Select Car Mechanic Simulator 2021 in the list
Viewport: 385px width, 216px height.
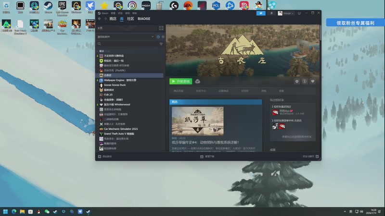click(129, 129)
